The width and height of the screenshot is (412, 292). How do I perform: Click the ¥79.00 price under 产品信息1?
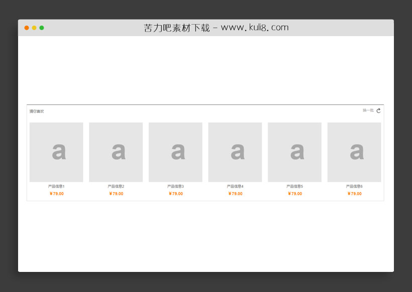pos(56,194)
